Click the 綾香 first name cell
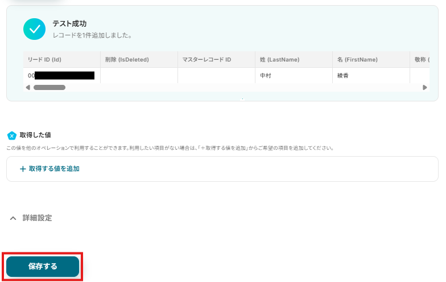The image size is (446, 282). (x=371, y=75)
